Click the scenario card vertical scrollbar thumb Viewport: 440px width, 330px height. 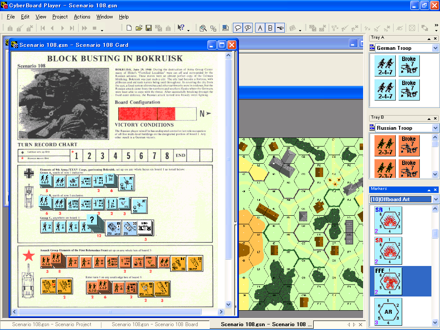[229, 159]
